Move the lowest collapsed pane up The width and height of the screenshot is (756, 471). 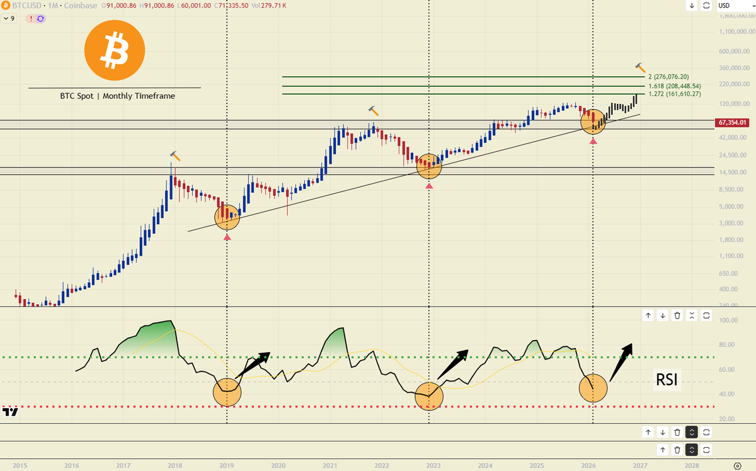point(662,450)
